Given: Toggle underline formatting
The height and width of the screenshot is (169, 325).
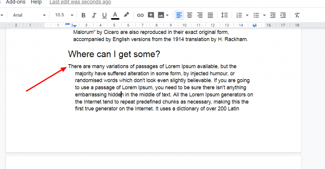Looking at the screenshot, I should point(104,15).
